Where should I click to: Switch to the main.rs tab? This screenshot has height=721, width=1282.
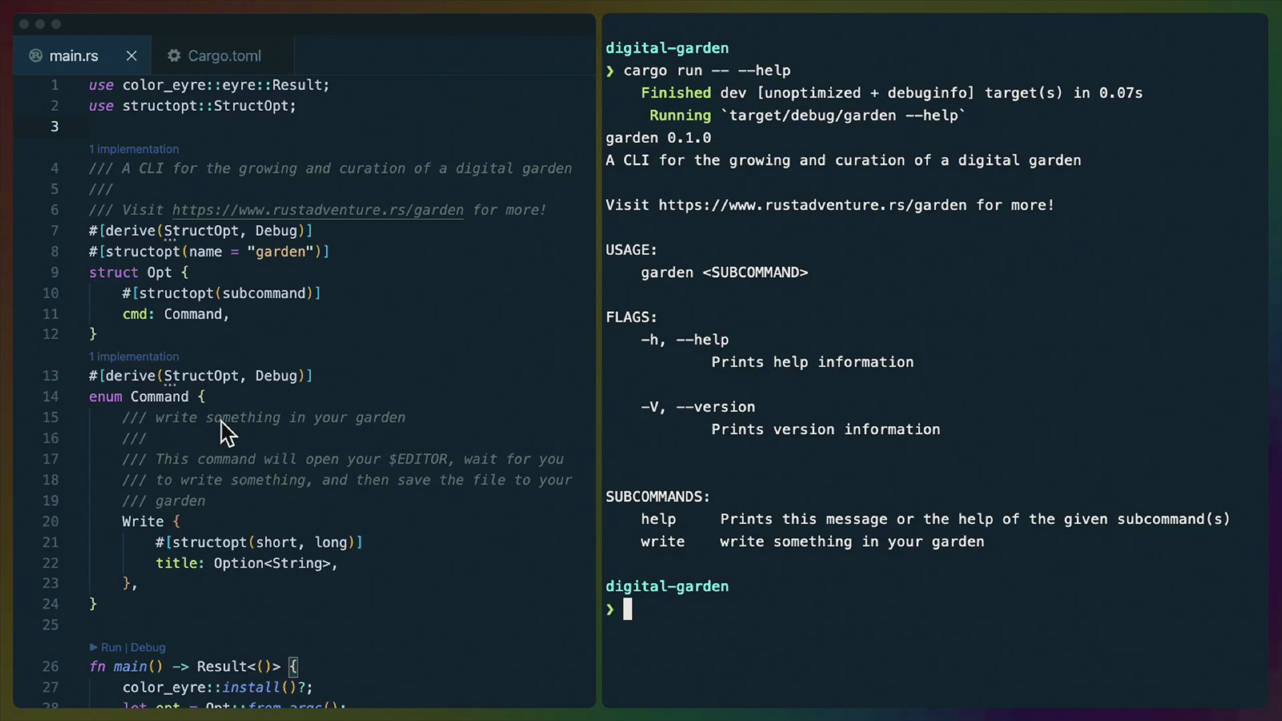(x=73, y=56)
